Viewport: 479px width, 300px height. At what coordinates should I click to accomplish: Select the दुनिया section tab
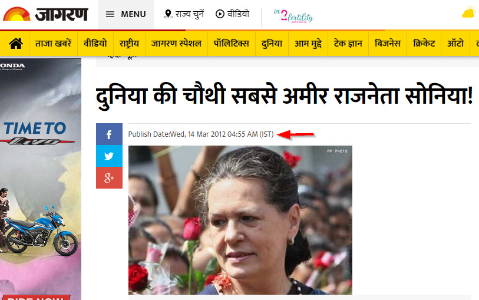(272, 44)
